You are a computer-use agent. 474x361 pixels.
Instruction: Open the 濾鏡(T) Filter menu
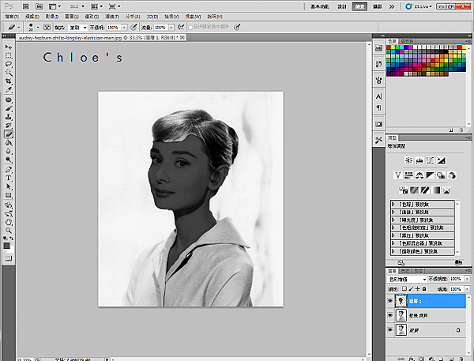point(112,17)
